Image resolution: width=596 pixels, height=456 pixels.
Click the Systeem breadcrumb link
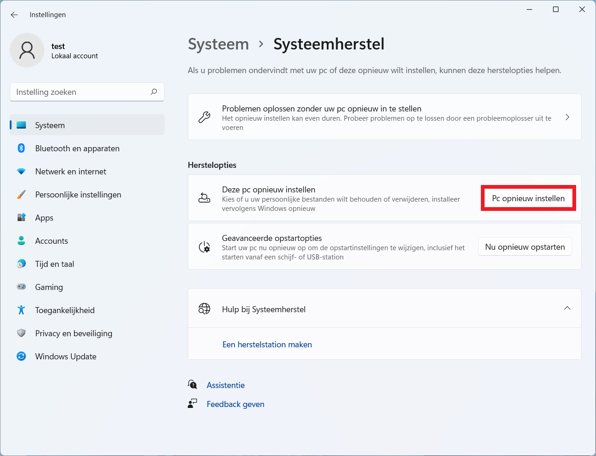(x=218, y=44)
